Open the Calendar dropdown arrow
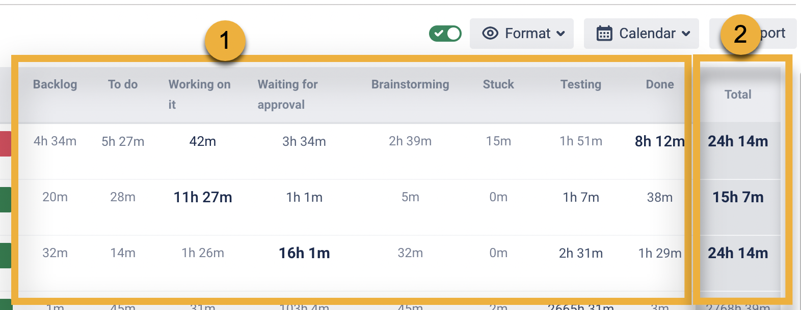Viewport: 801px width, 310px height. pyautogui.click(x=686, y=34)
